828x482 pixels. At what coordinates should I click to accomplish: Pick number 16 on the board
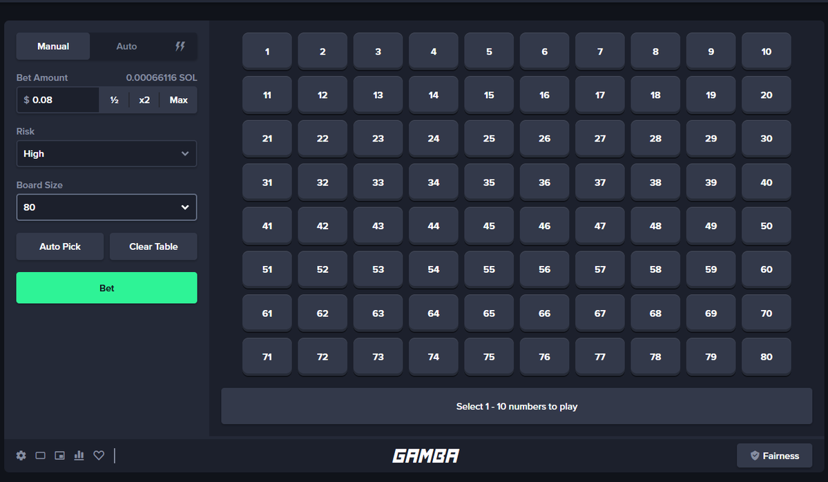(544, 95)
